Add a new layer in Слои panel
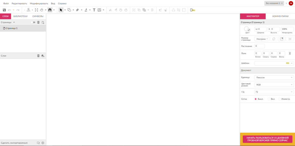Image resolution: width=295 pixels, height=146 pixels. pyautogui.click(x=43, y=56)
